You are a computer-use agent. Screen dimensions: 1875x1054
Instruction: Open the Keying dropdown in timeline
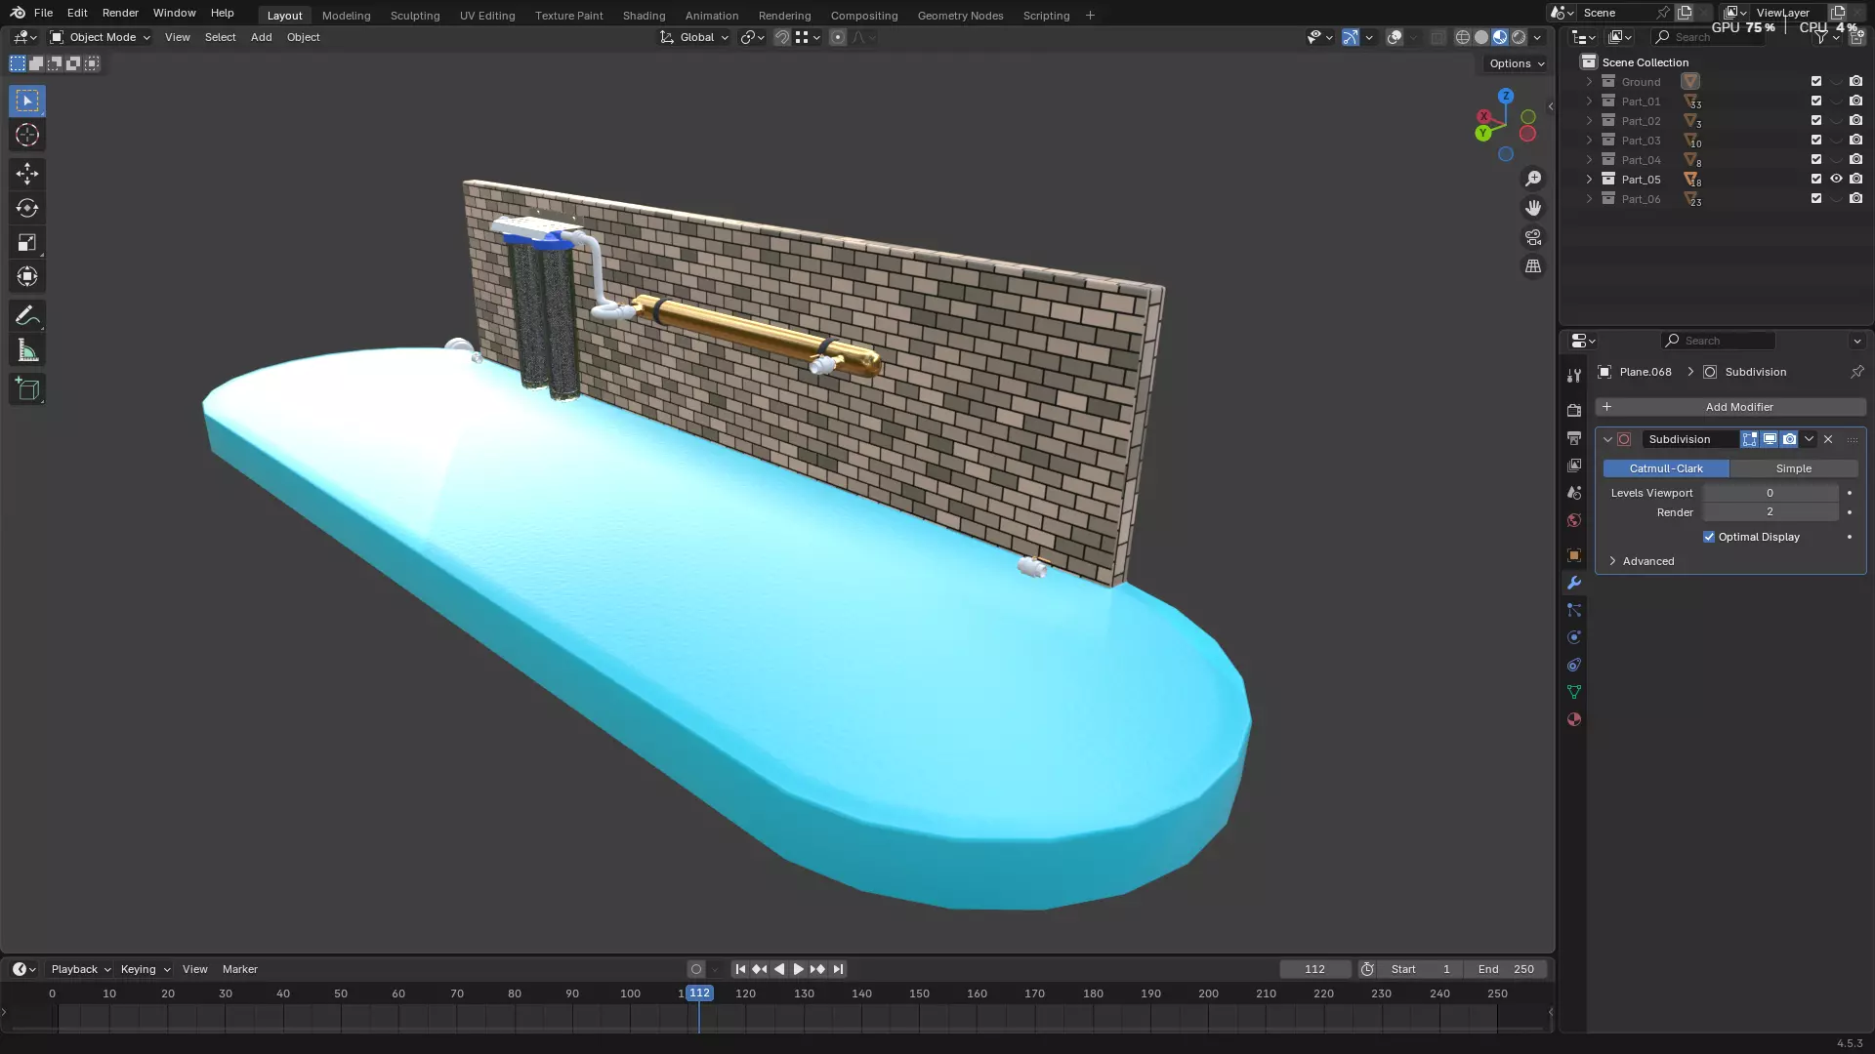(146, 969)
